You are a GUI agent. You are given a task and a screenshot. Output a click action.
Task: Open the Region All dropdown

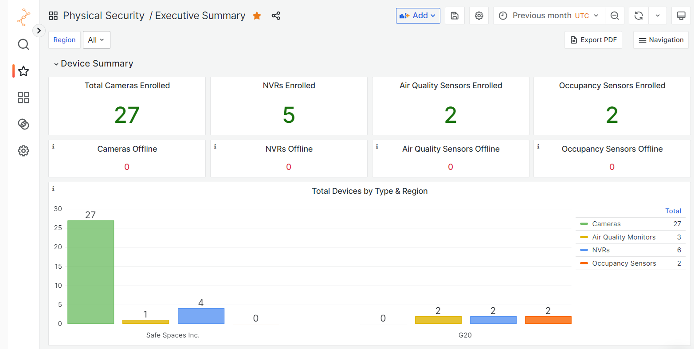click(x=96, y=40)
